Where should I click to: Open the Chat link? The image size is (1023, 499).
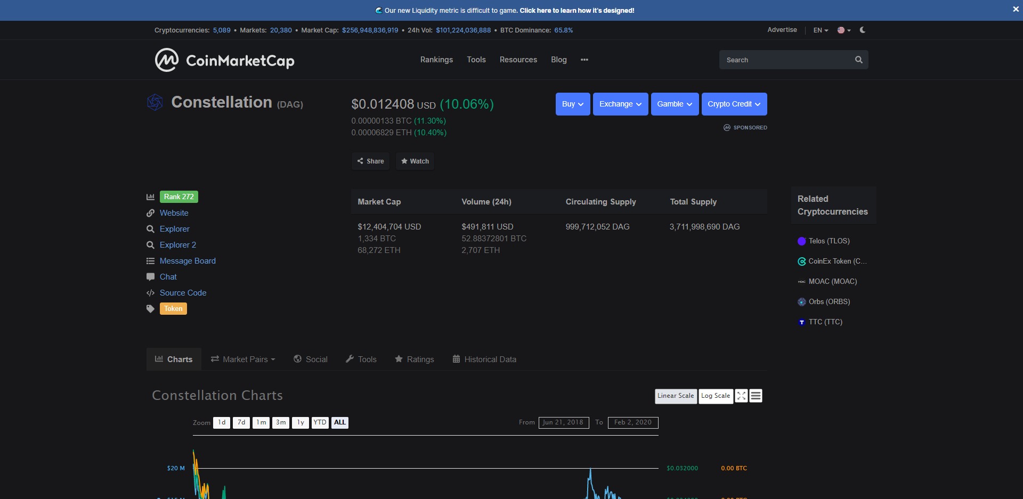[x=168, y=277]
